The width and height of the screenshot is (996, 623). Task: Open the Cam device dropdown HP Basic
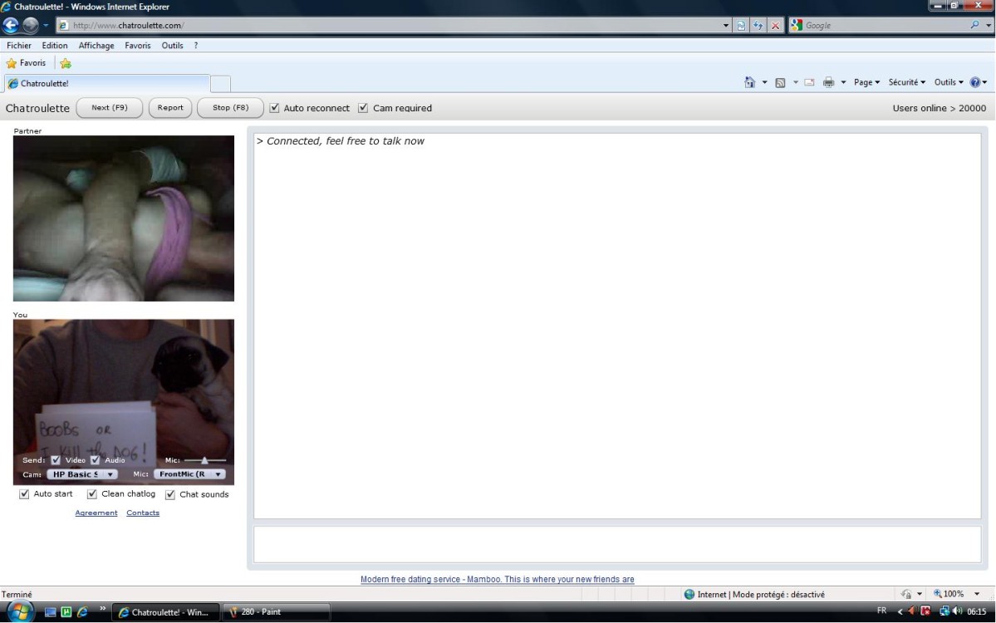pyautogui.click(x=82, y=474)
